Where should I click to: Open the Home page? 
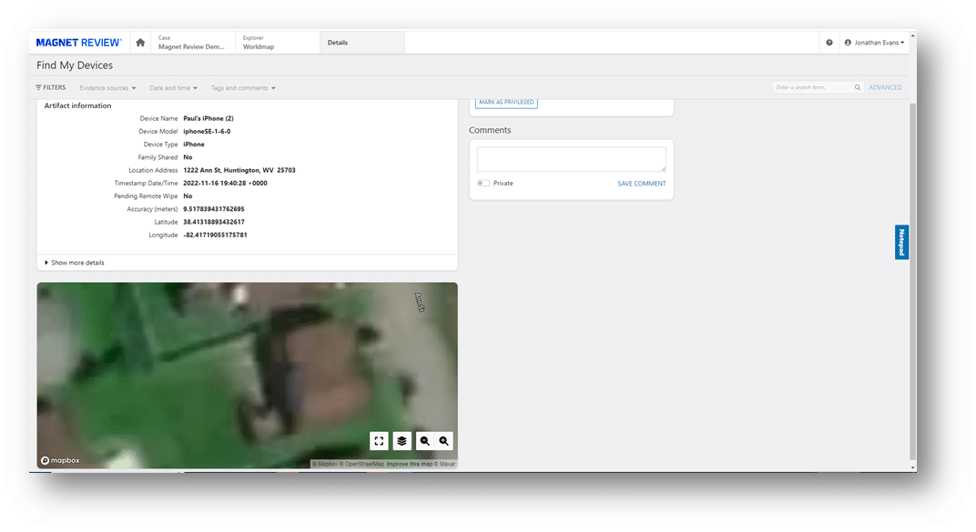[x=140, y=42]
